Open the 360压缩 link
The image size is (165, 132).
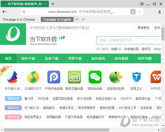pyautogui.click(x=43, y=99)
